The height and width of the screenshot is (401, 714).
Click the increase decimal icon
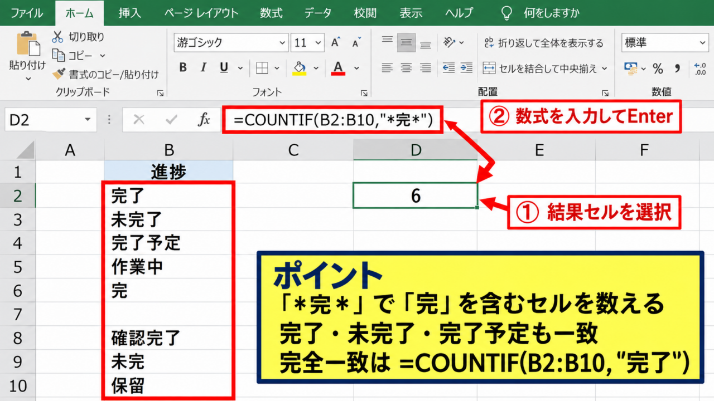(699, 69)
